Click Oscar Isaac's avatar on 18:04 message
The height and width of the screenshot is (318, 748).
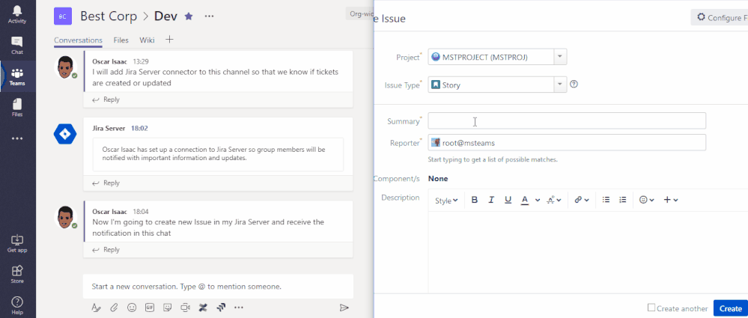[x=65, y=217]
